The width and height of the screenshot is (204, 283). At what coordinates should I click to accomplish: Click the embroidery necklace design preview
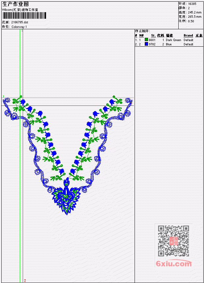click(x=68, y=155)
